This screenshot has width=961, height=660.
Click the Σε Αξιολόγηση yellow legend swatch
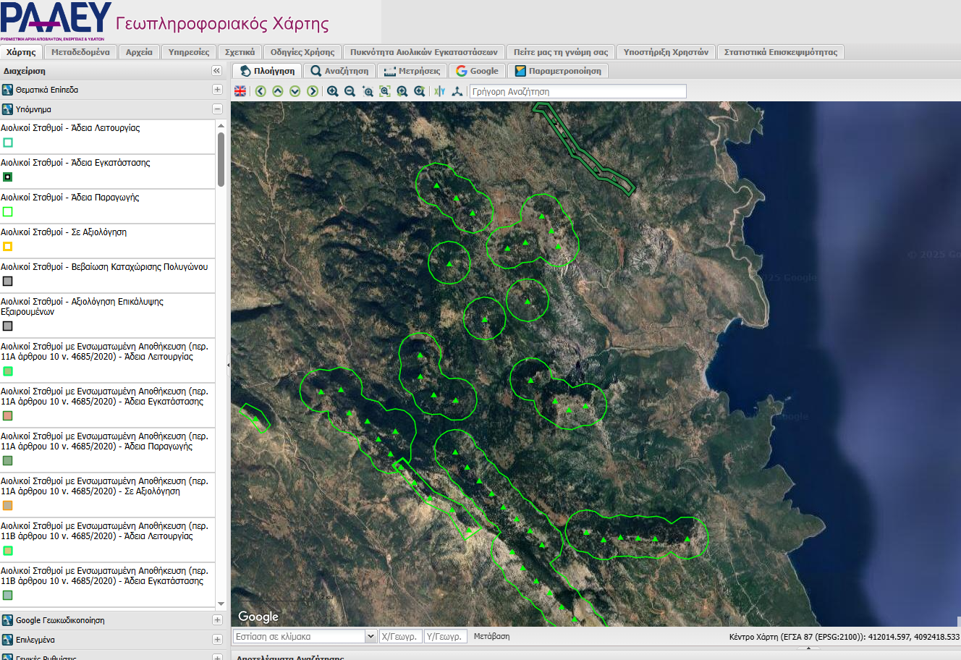point(8,247)
